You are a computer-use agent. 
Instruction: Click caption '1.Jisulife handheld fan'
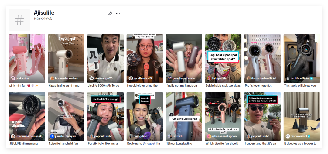[x=63, y=144]
